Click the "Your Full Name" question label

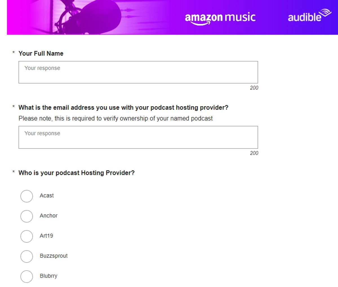[41, 54]
